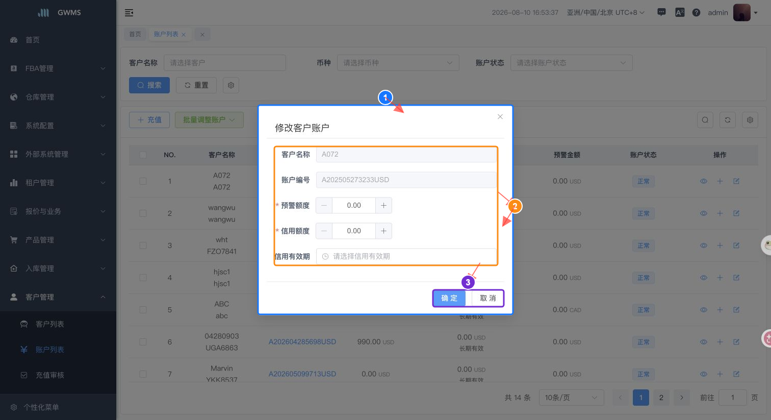Click the minus stepper for 预警额度
The width and height of the screenshot is (771, 420).
pos(324,205)
